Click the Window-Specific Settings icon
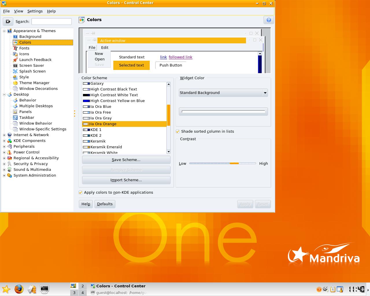The height and width of the screenshot is (296, 370). [x=15, y=129]
